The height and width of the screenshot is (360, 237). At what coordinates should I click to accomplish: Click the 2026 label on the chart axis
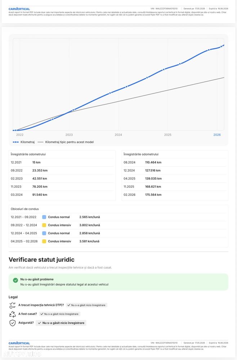coord(217,135)
